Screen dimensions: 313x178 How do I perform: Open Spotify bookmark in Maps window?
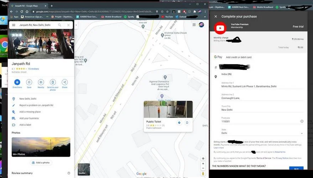(129, 17)
